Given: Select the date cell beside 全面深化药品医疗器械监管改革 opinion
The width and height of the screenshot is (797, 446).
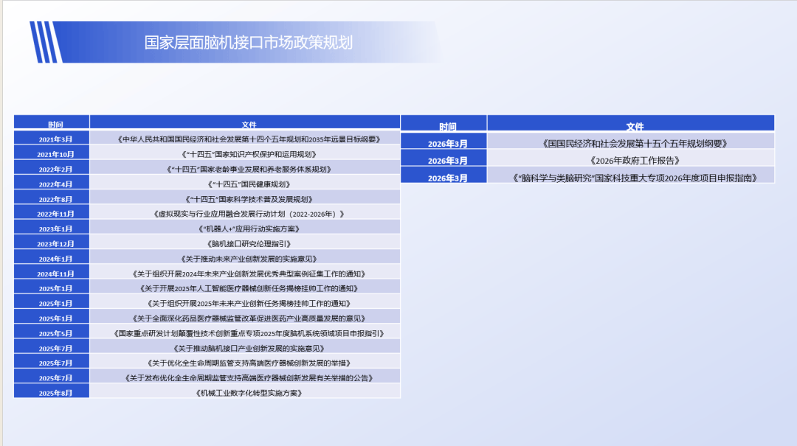Looking at the screenshot, I should pyautogui.click(x=52, y=318).
